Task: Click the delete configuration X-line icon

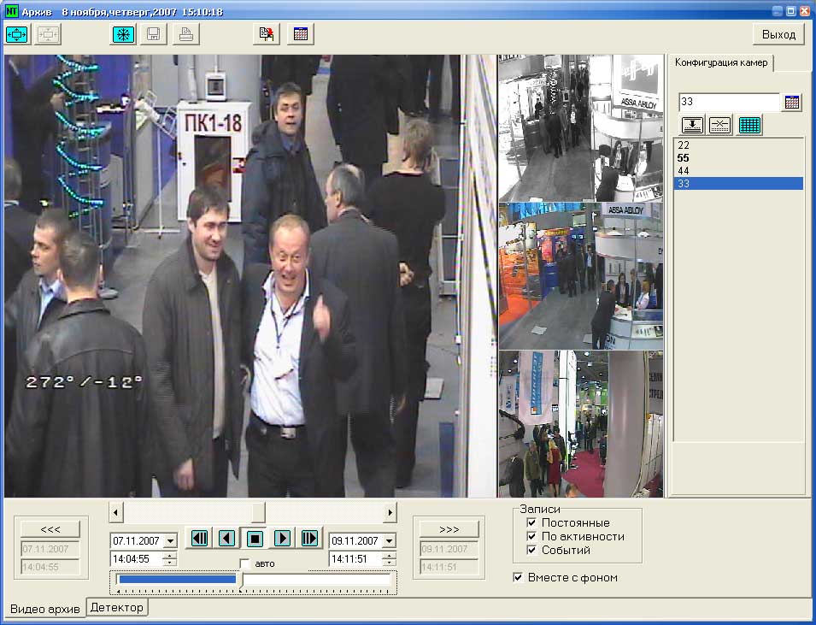Action: pos(720,125)
